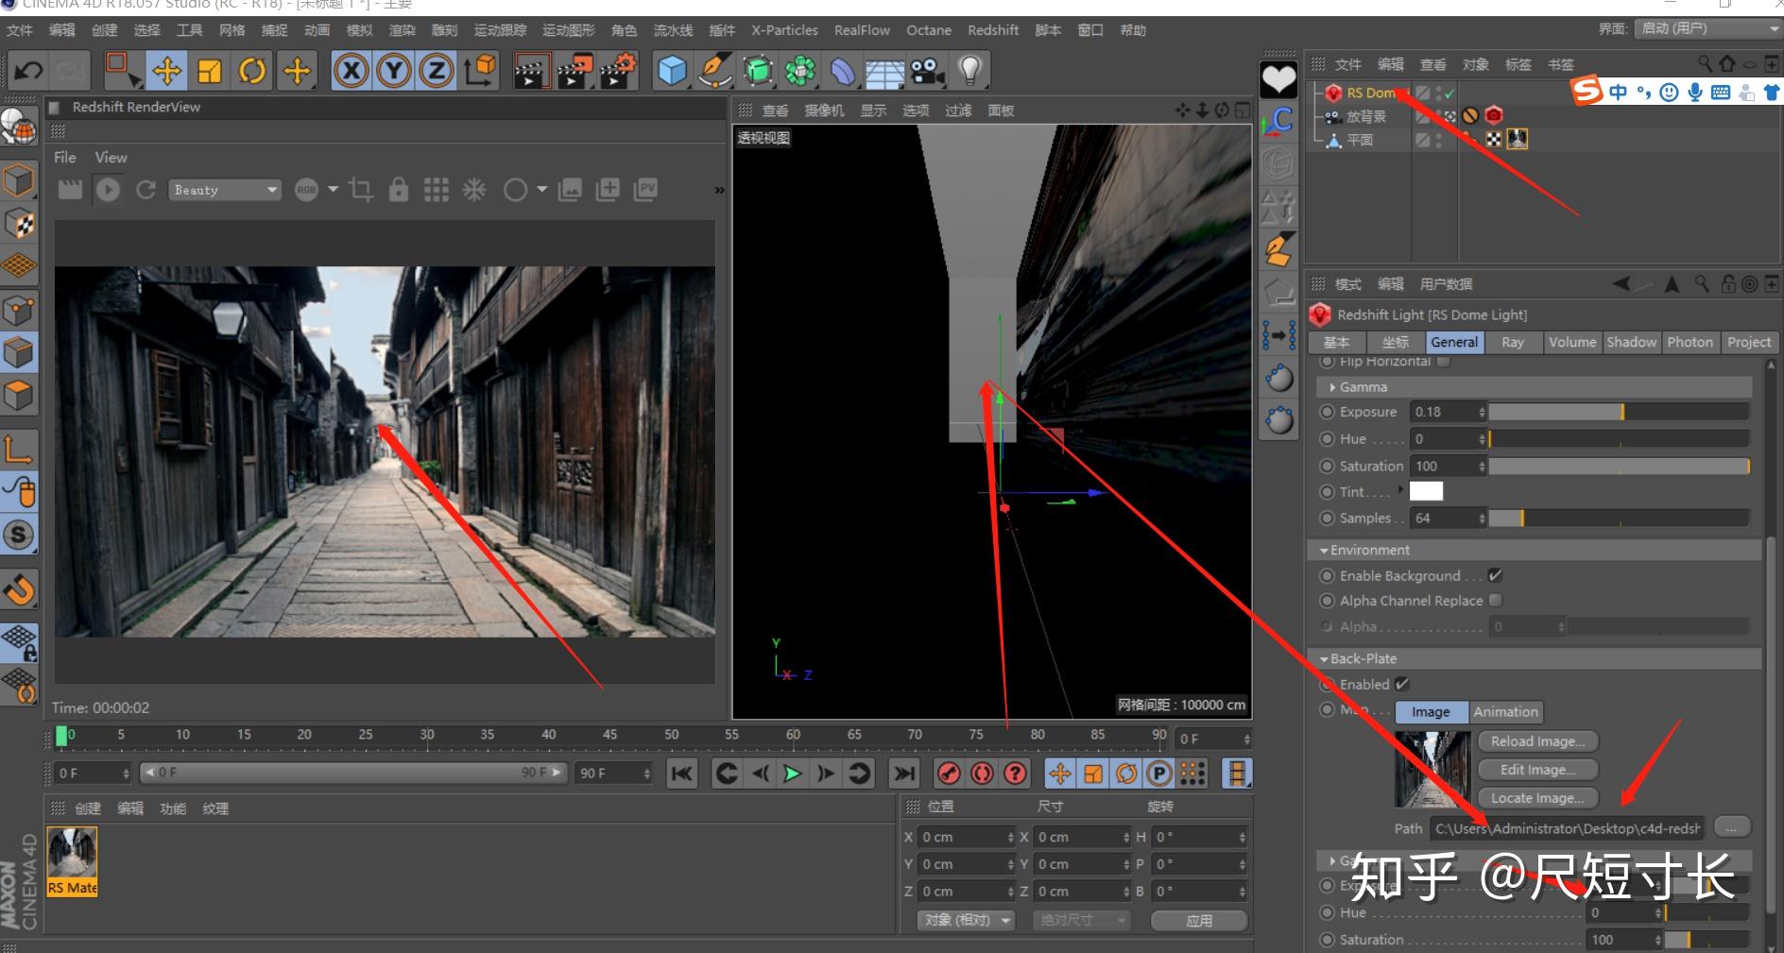Click the white Tint color swatch
The image size is (1784, 953).
[1427, 490]
